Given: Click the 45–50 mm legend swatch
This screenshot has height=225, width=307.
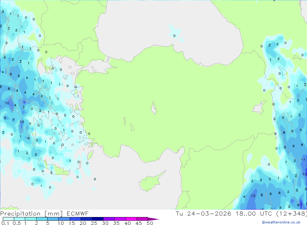Looking at the screenshot, I should [x=142, y=219].
